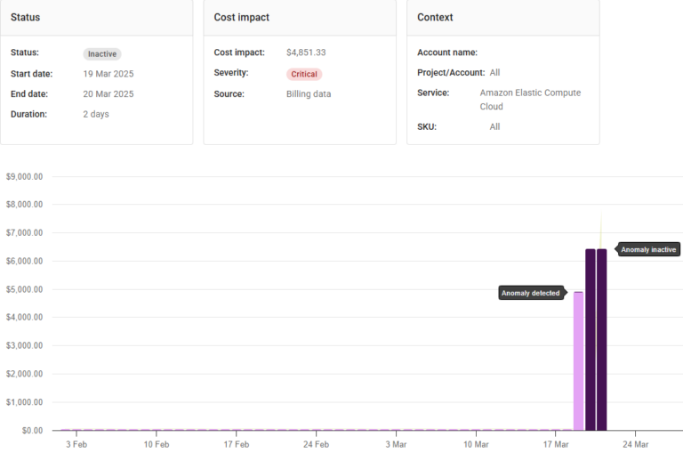Click the Context card header
This screenshot has height=453, width=683.
[435, 17]
